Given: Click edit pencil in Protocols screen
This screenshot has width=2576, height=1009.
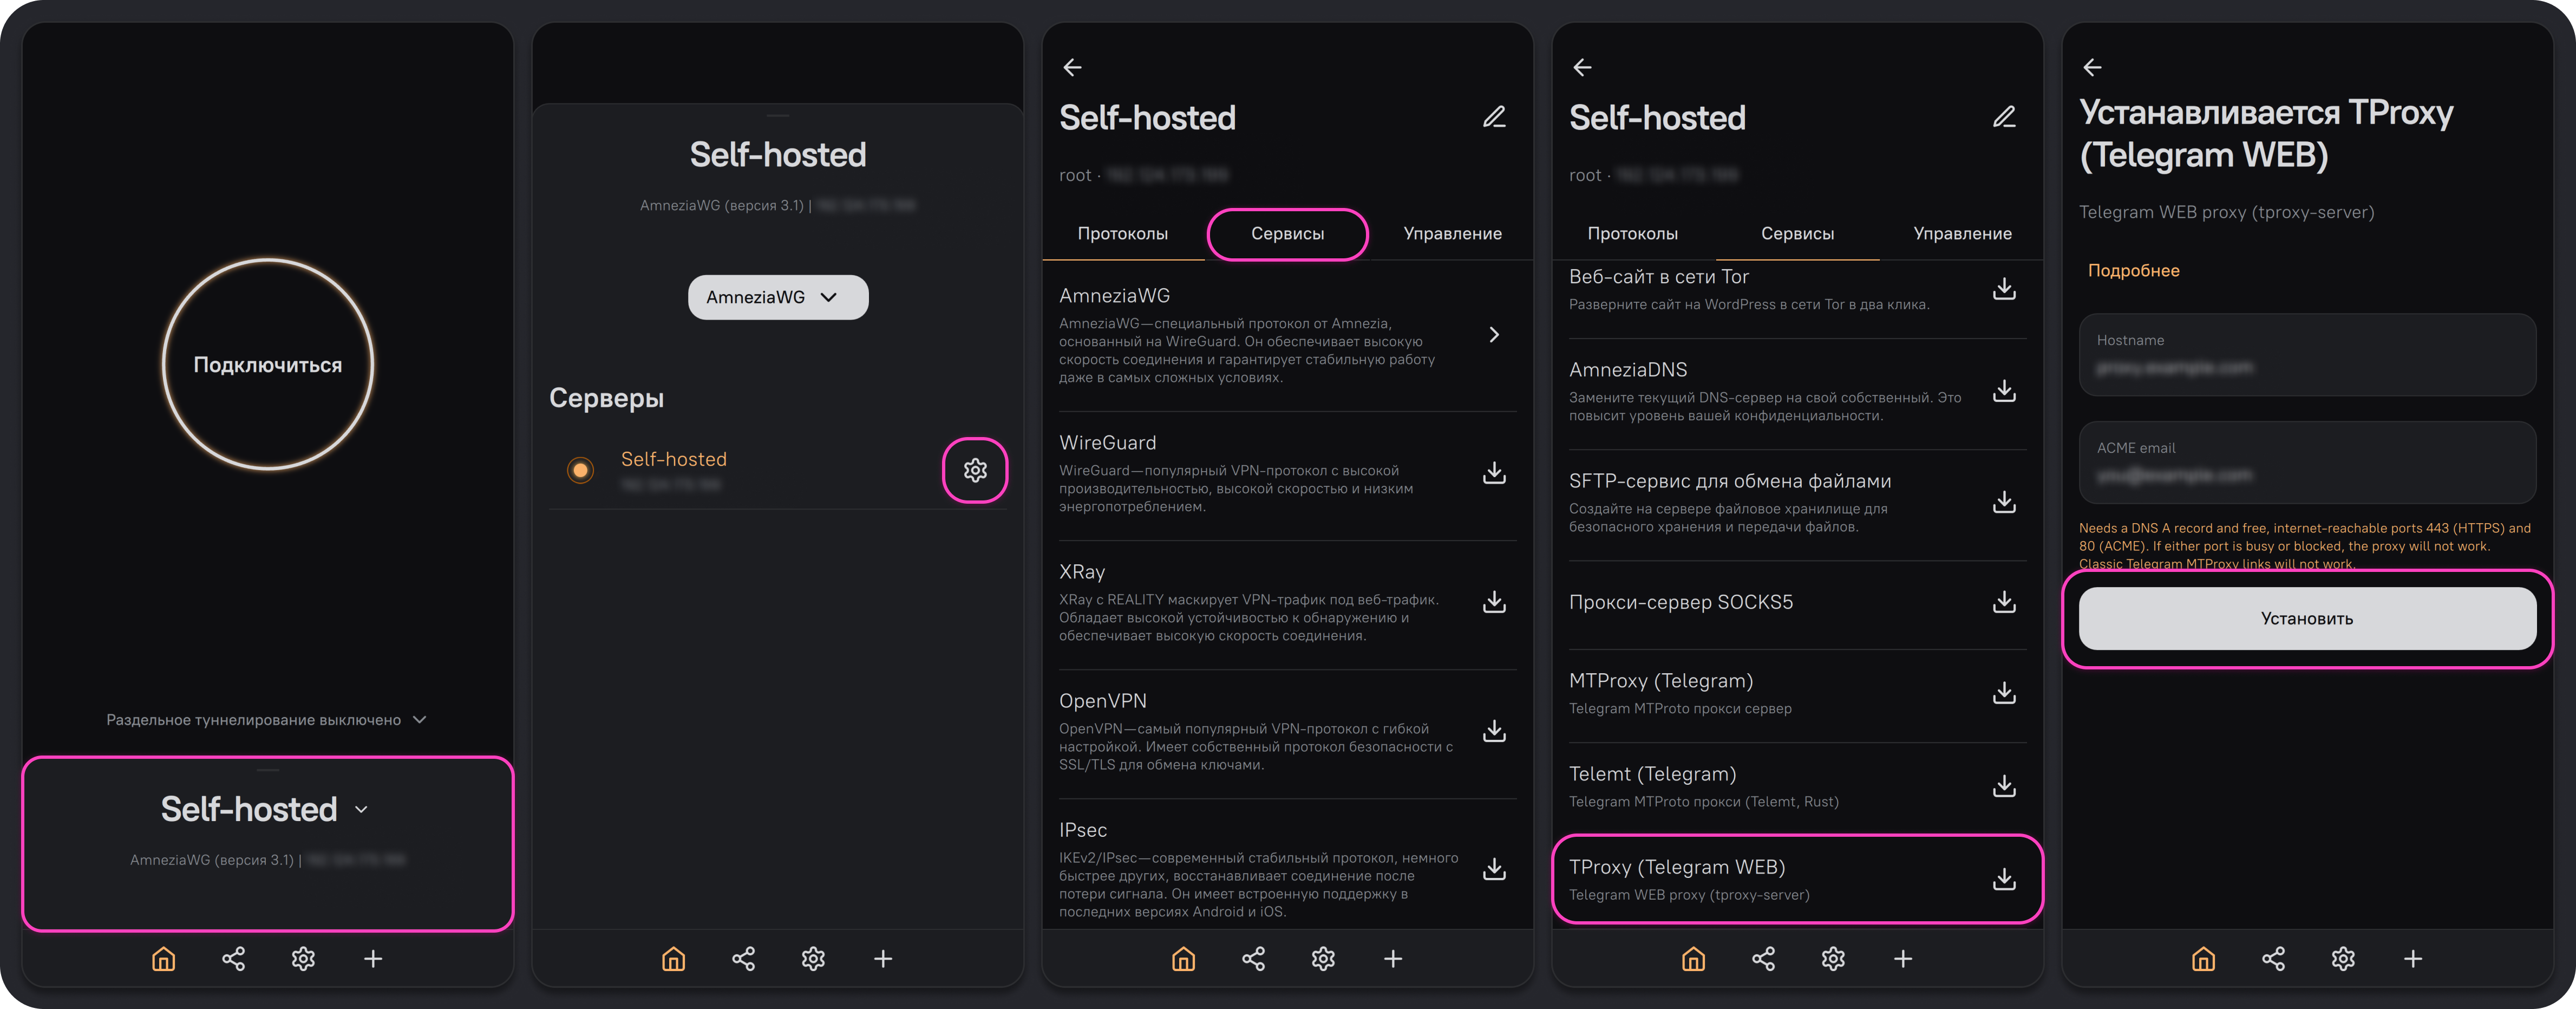Looking at the screenshot, I should [x=1494, y=117].
